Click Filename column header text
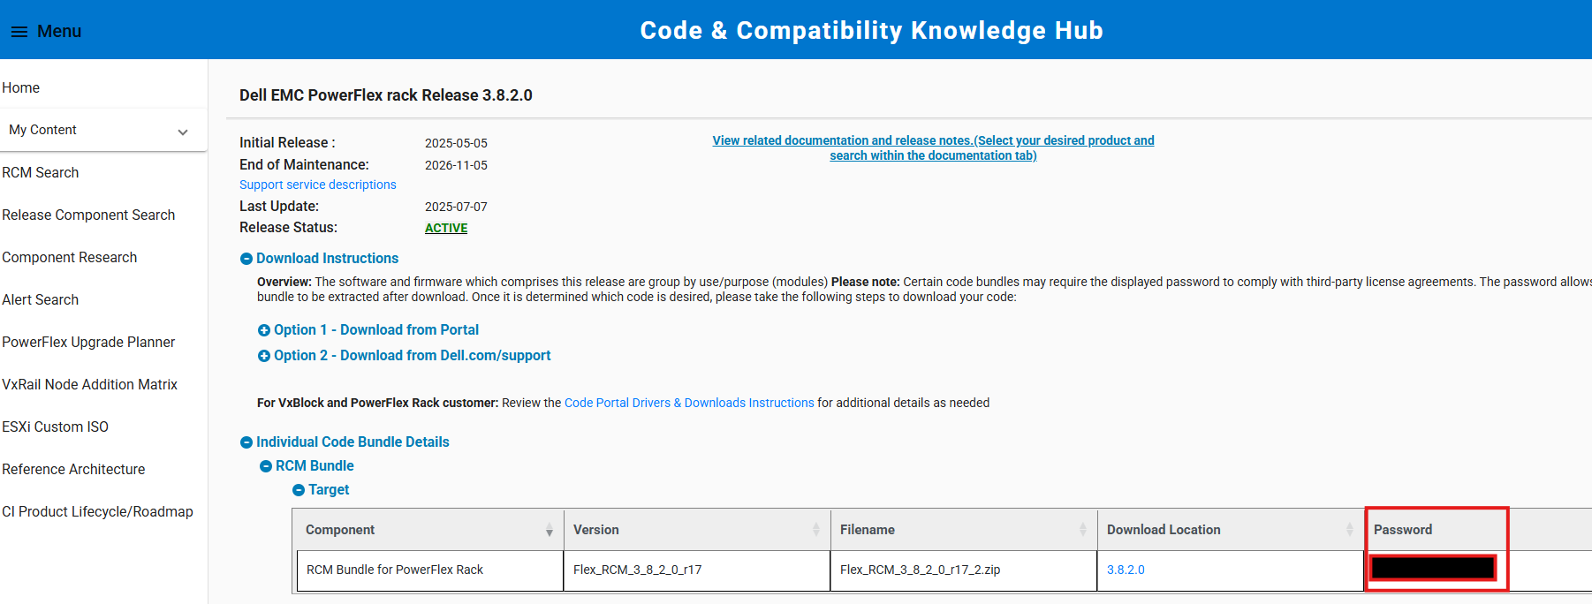The width and height of the screenshot is (1592, 604). 868,530
